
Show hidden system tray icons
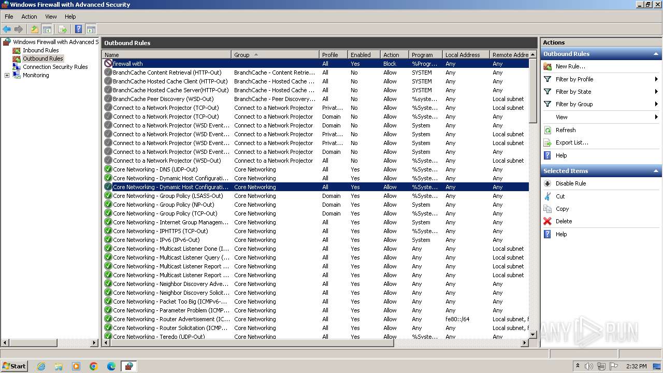tap(578, 366)
